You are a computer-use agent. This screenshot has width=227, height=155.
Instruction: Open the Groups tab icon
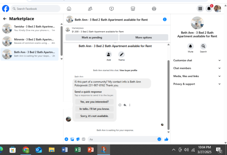pyautogui.click(x=154, y=9)
